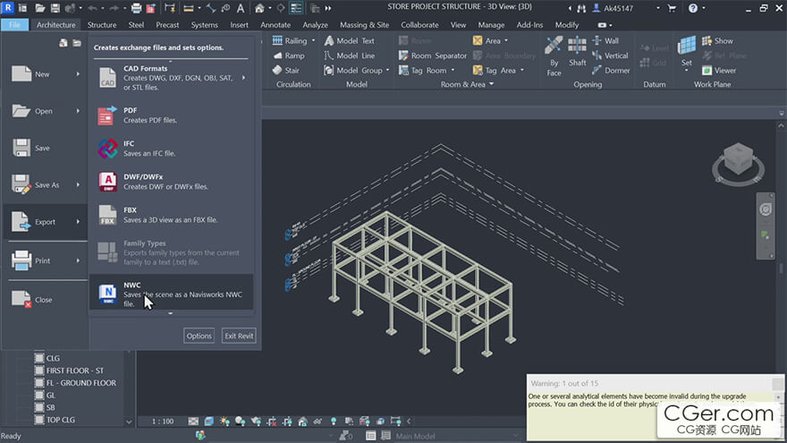The height and width of the screenshot is (443, 787).
Task: Show the work plane
Action: [717, 40]
